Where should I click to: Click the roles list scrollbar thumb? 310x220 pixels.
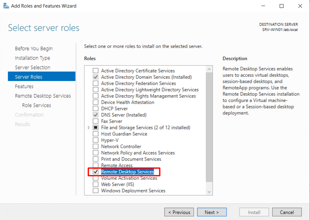209,126
